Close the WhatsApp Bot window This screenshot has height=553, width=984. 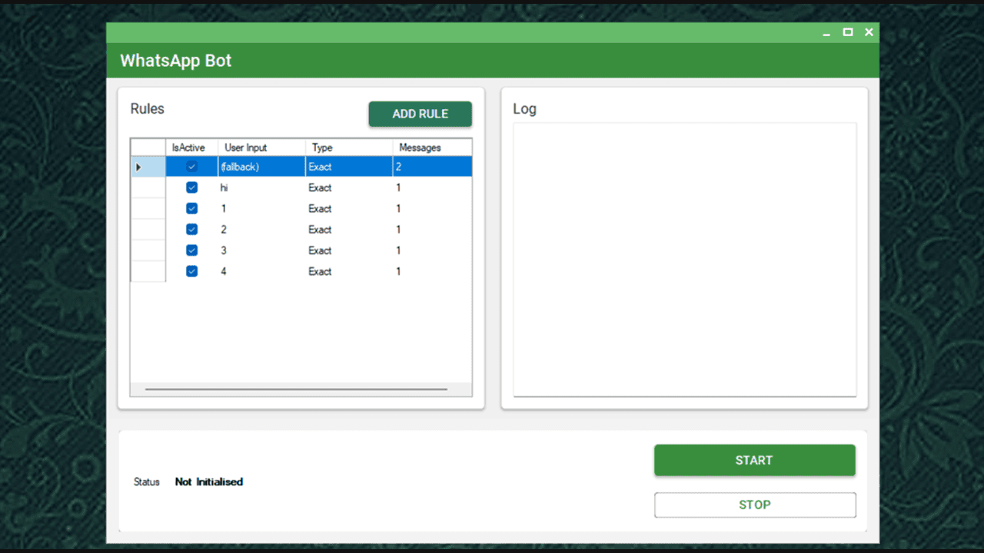click(x=869, y=32)
